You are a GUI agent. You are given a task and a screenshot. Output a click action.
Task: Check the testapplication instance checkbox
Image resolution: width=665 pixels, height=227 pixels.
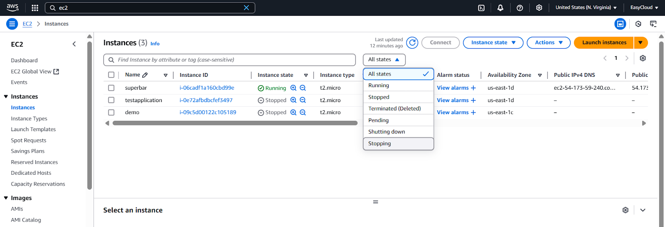tap(111, 100)
